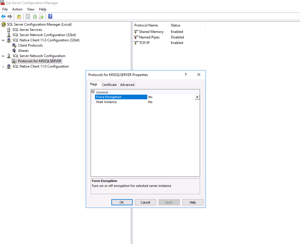Click the Shared Memory protocol icon
300x244 pixels.
click(136, 32)
